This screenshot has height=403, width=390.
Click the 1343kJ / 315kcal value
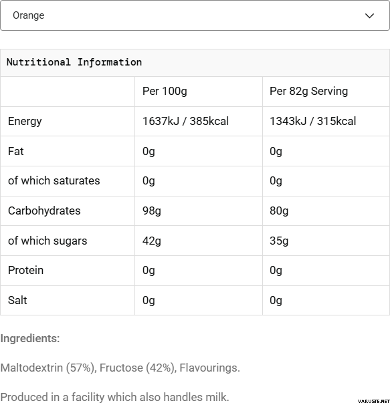pos(313,121)
